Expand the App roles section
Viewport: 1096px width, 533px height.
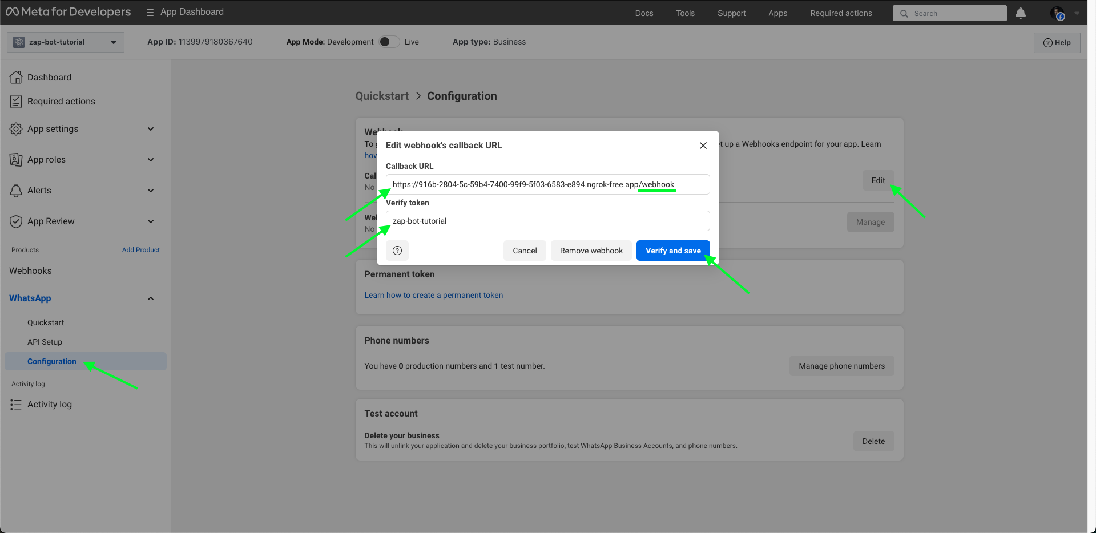151,160
